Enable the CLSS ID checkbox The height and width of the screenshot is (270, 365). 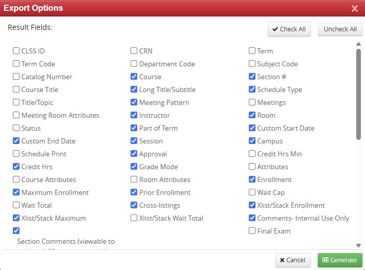(16, 51)
